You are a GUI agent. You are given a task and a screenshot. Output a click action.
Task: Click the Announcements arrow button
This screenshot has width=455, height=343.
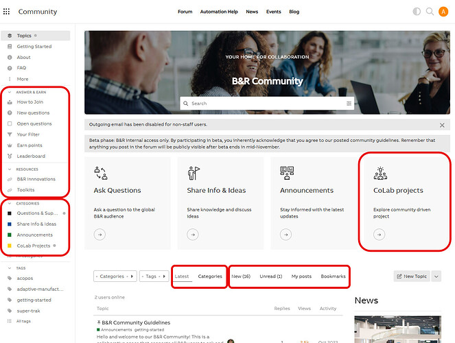coord(285,235)
